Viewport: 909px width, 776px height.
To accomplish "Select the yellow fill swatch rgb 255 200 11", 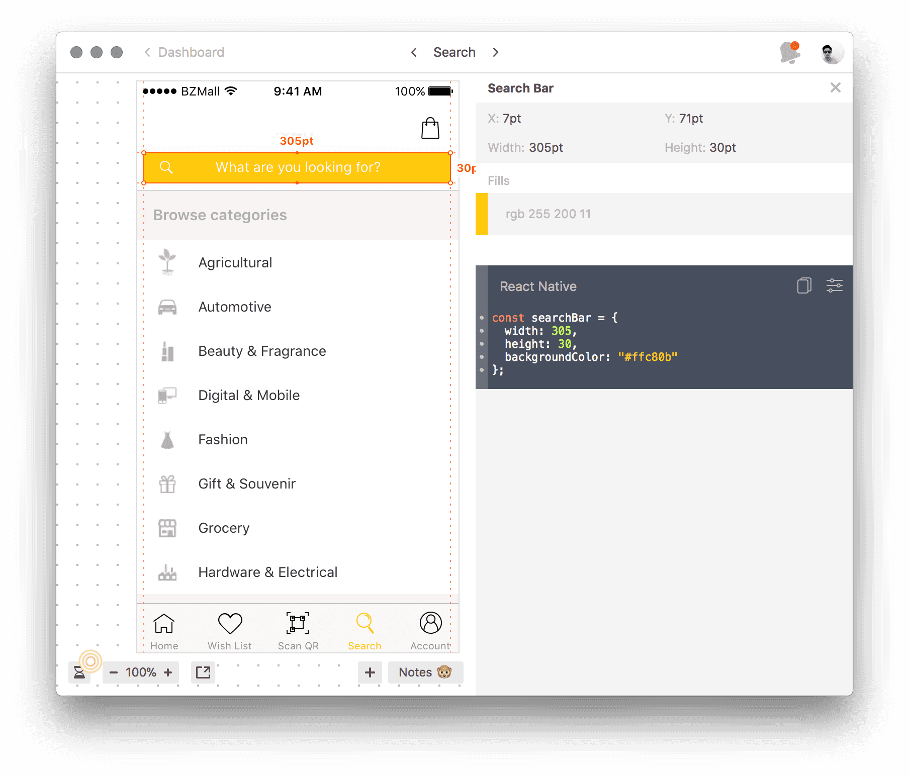I will [x=481, y=214].
